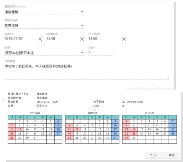The width and height of the screenshot is (183, 162).
Task: Select Saturday July 6 in the calendar
Action: point(58,121)
